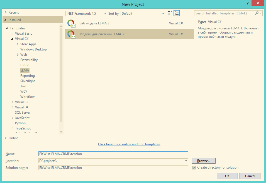Expand the Online section
This screenshot has width=266, height=183.
pyautogui.click(x=6, y=138)
